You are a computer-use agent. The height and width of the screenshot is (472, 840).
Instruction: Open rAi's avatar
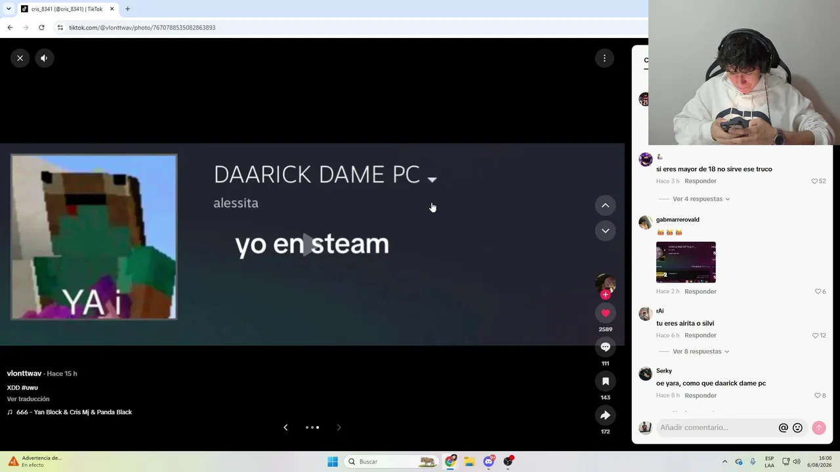click(646, 313)
